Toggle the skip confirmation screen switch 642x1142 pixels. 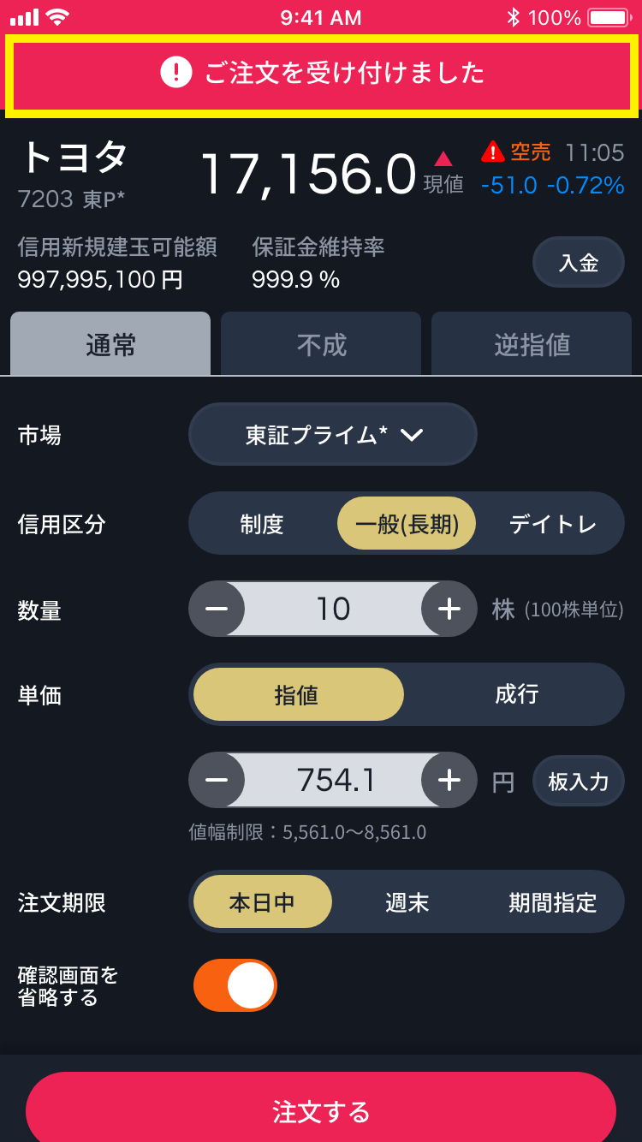click(235, 985)
